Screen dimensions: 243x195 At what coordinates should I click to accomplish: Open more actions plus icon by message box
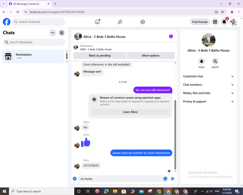tap(75, 179)
